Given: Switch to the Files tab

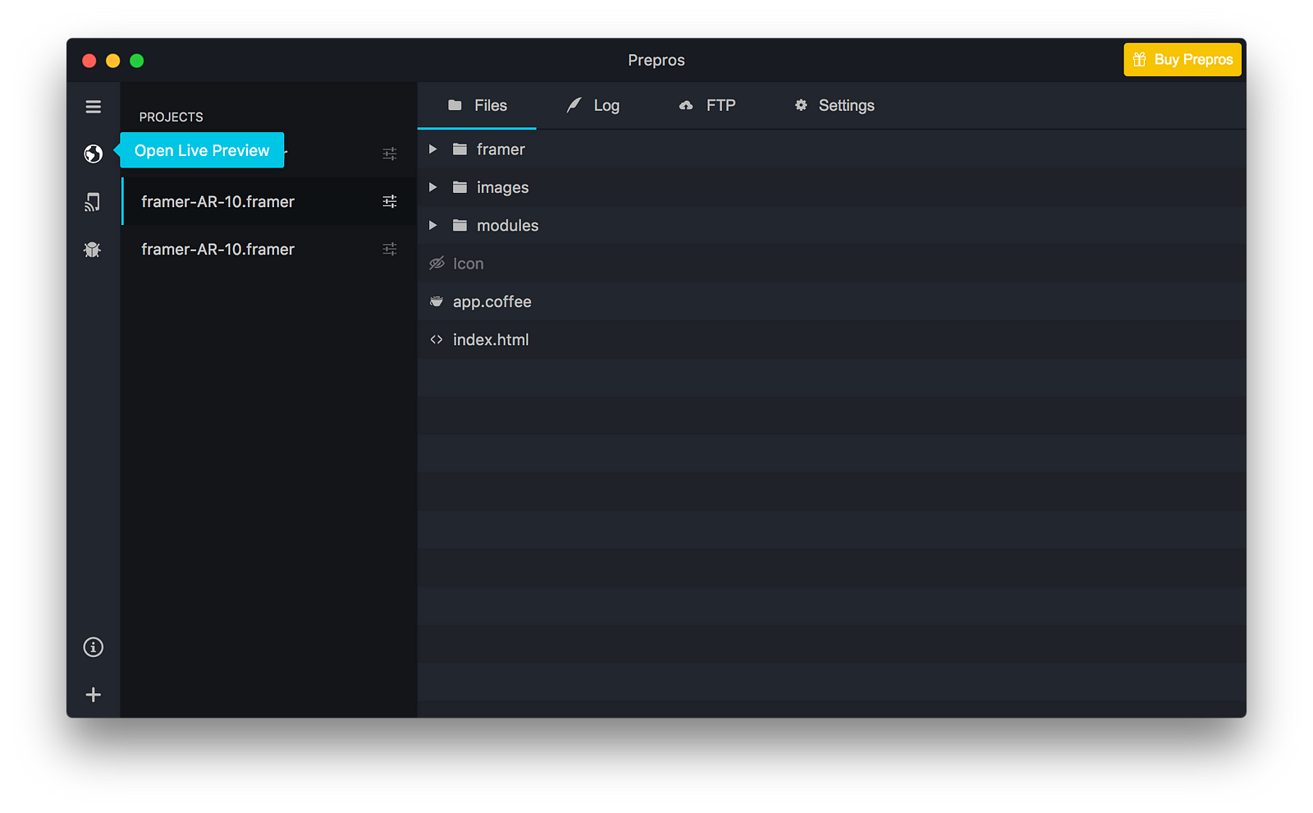Looking at the screenshot, I should coord(477,105).
